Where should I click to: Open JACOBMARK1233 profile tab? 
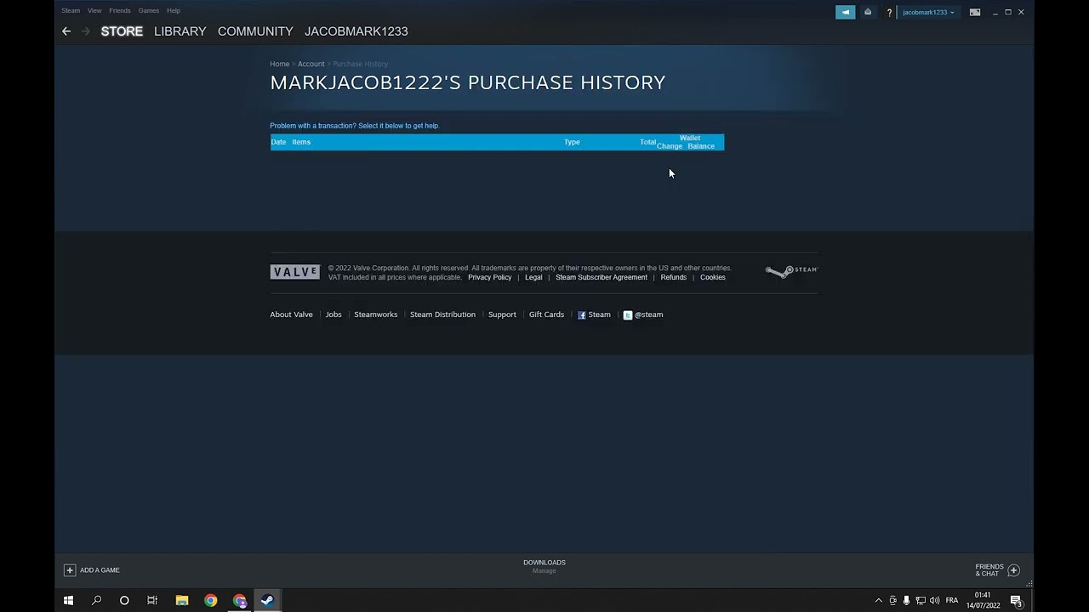click(x=356, y=31)
